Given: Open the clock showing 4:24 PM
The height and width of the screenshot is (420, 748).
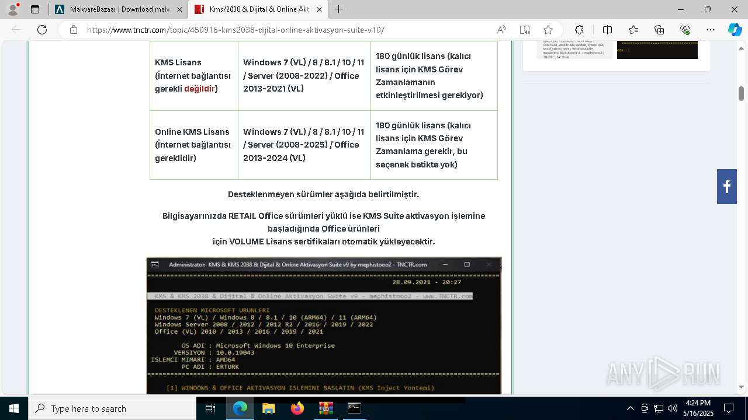Looking at the screenshot, I should pyautogui.click(x=698, y=408).
